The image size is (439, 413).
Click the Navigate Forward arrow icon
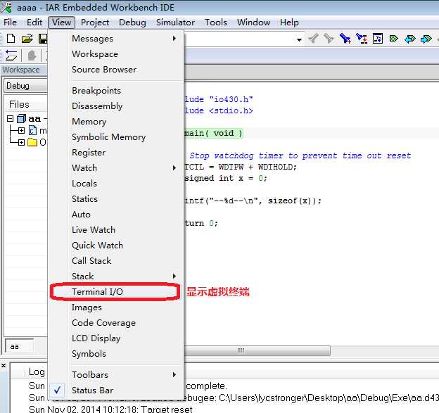[426, 39]
